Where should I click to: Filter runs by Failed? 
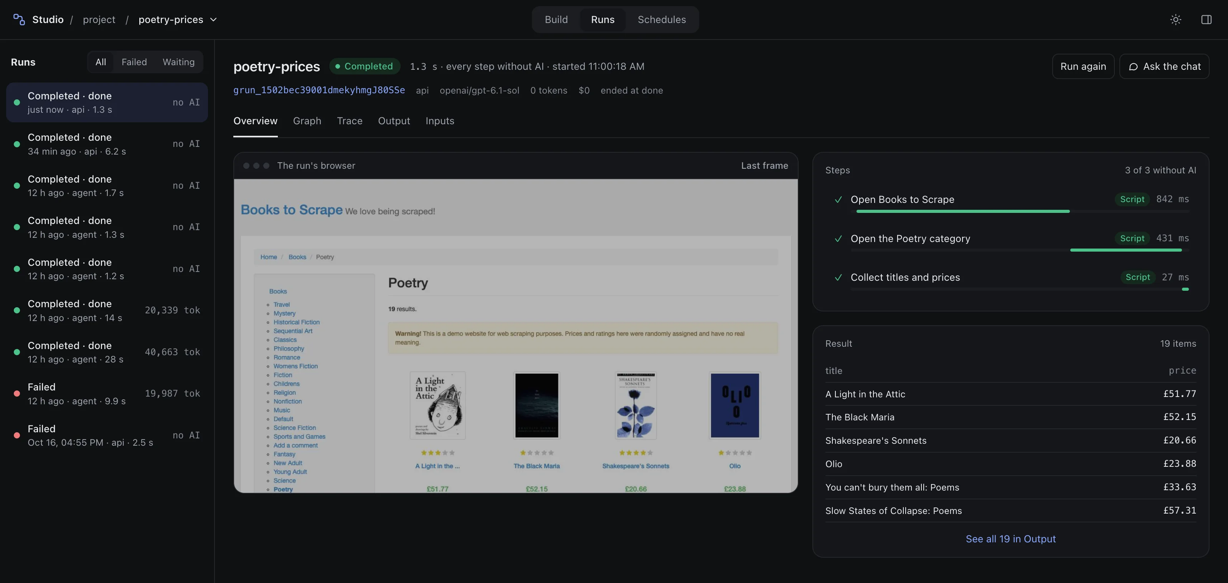click(x=134, y=62)
